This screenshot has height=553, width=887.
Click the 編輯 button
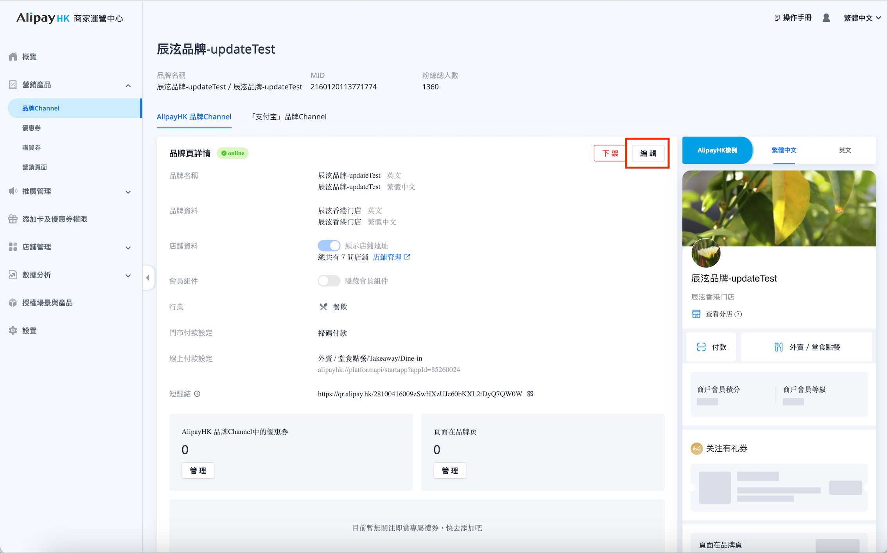point(648,153)
